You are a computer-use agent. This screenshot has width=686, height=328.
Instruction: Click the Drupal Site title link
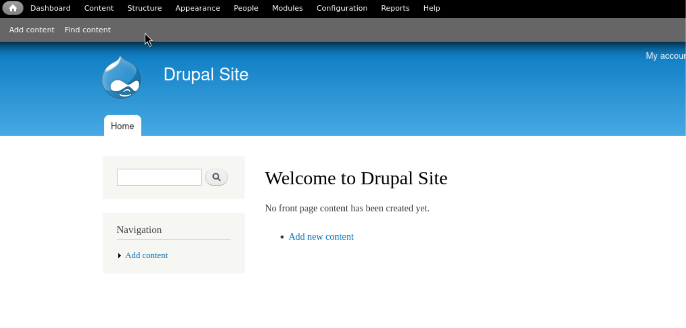tap(206, 74)
